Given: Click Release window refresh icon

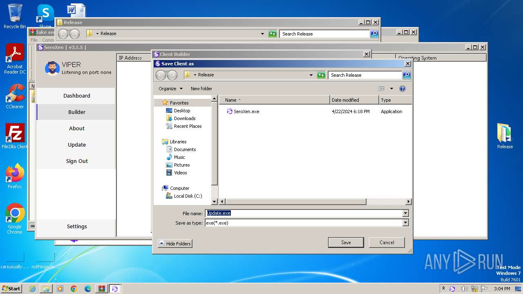Looking at the screenshot, I should [273, 34].
